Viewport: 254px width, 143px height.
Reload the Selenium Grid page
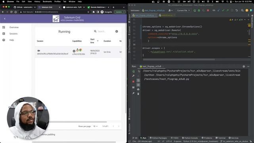[12, 12]
